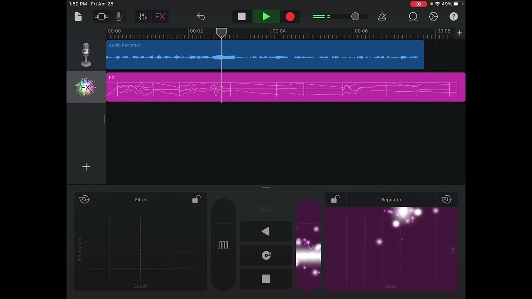The width and height of the screenshot is (532, 299).
Task: Start recording with red record button
Action: point(290,17)
